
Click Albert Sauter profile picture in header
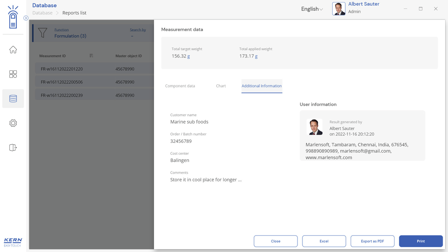pyautogui.click(x=338, y=9)
